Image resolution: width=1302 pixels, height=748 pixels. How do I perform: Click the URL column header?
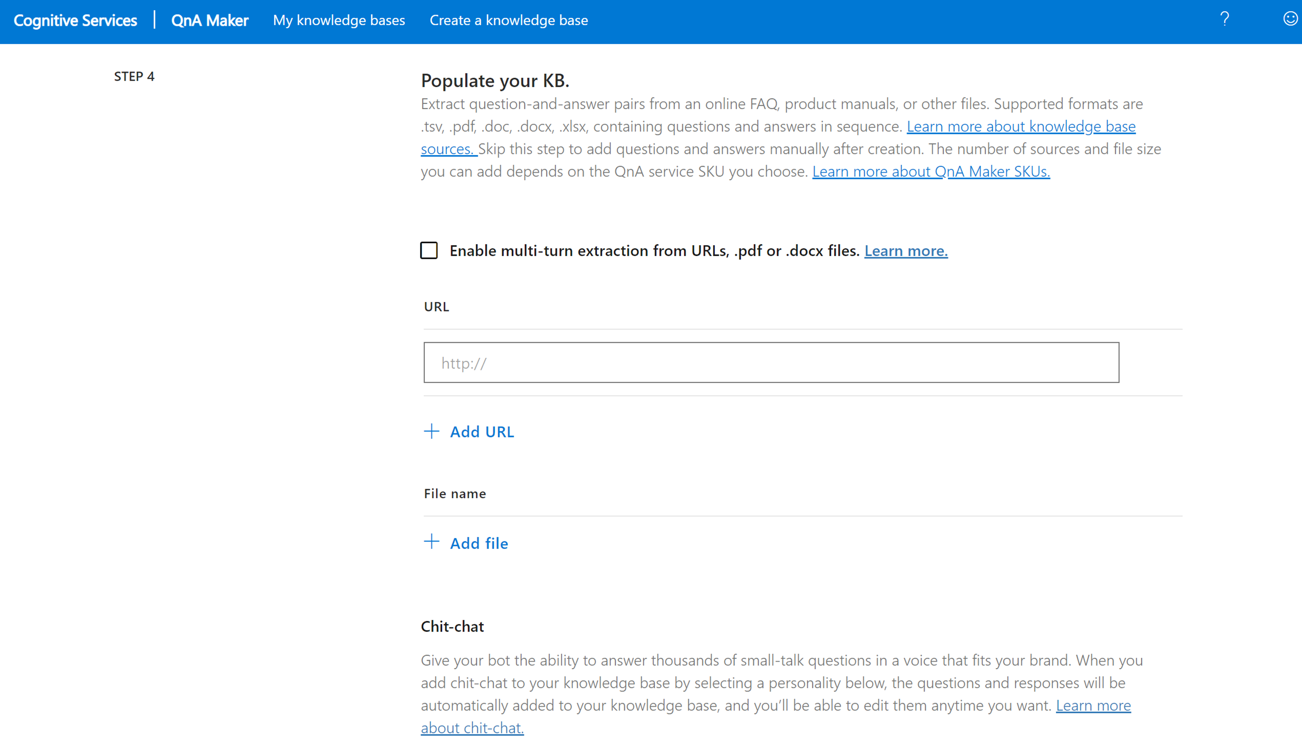tap(436, 307)
